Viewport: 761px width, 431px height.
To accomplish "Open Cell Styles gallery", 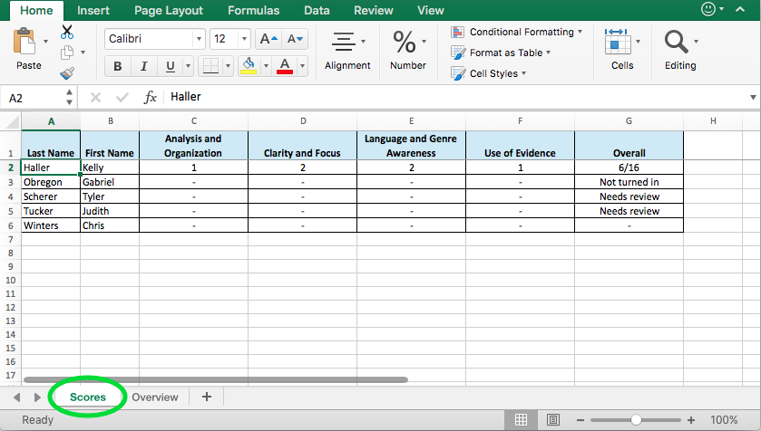I will click(x=488, y=73).
